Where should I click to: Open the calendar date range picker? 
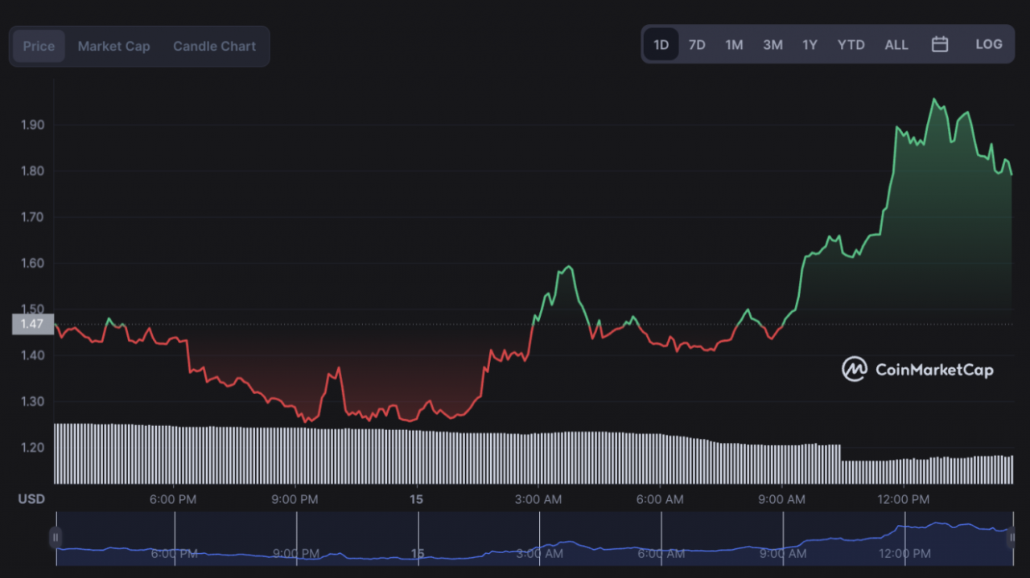[939, 45]
